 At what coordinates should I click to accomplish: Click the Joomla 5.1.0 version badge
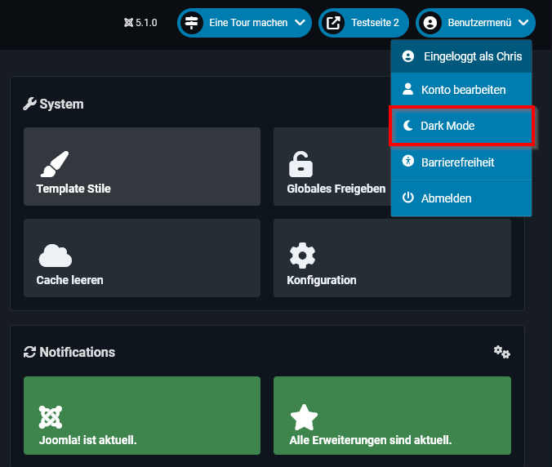(140, 23)
